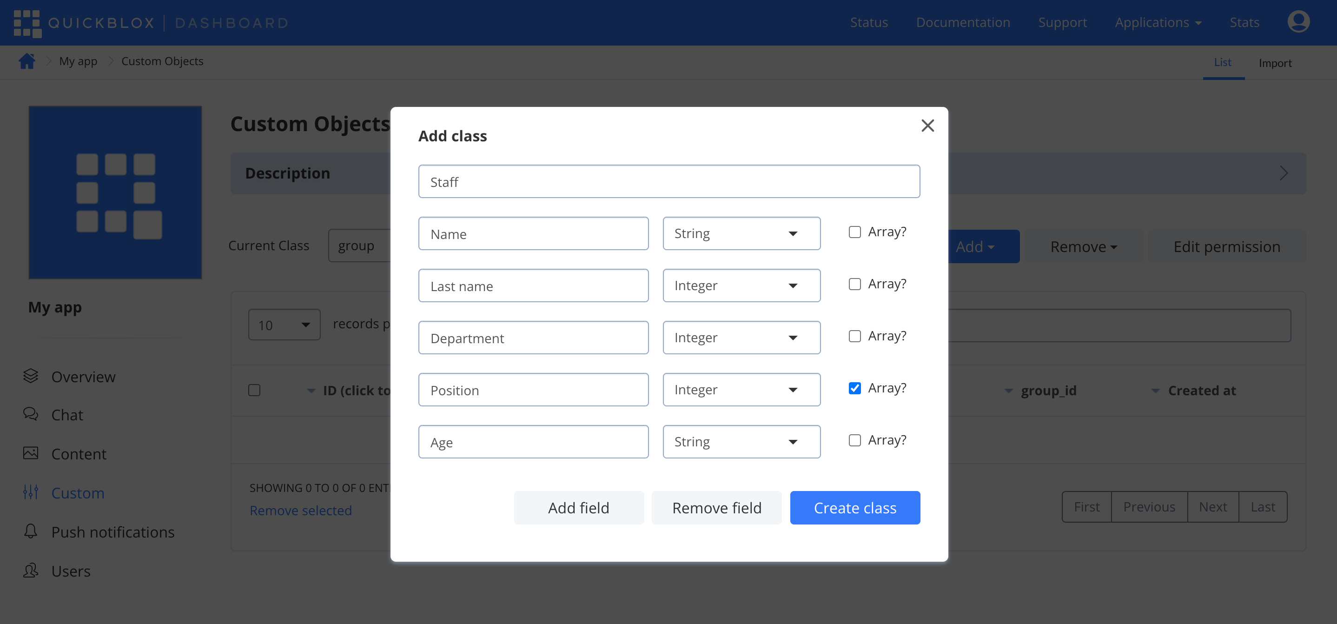Expand the Applications menu in header
The width and height of the screenshot is (1337, 624).
tap(1158, 22)
